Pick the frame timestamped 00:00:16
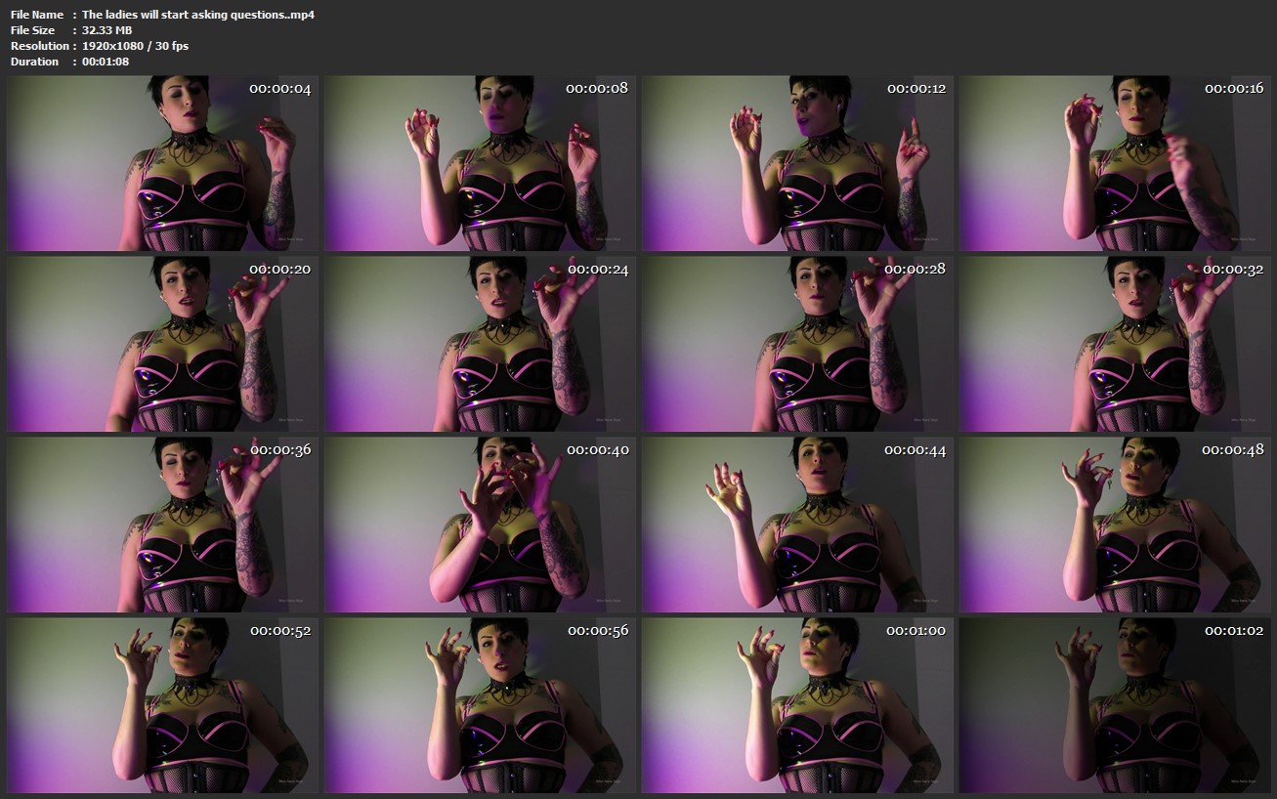The width and height of the screenshot is (1277, 799). [1115, 163]
